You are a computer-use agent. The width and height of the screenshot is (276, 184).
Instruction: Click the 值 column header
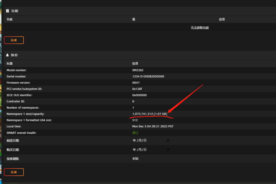[x=134, y=19]
